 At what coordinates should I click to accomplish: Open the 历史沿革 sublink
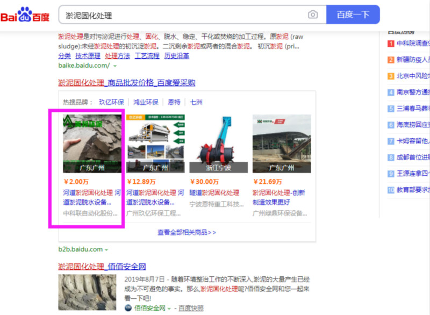[x=177, y=56]
